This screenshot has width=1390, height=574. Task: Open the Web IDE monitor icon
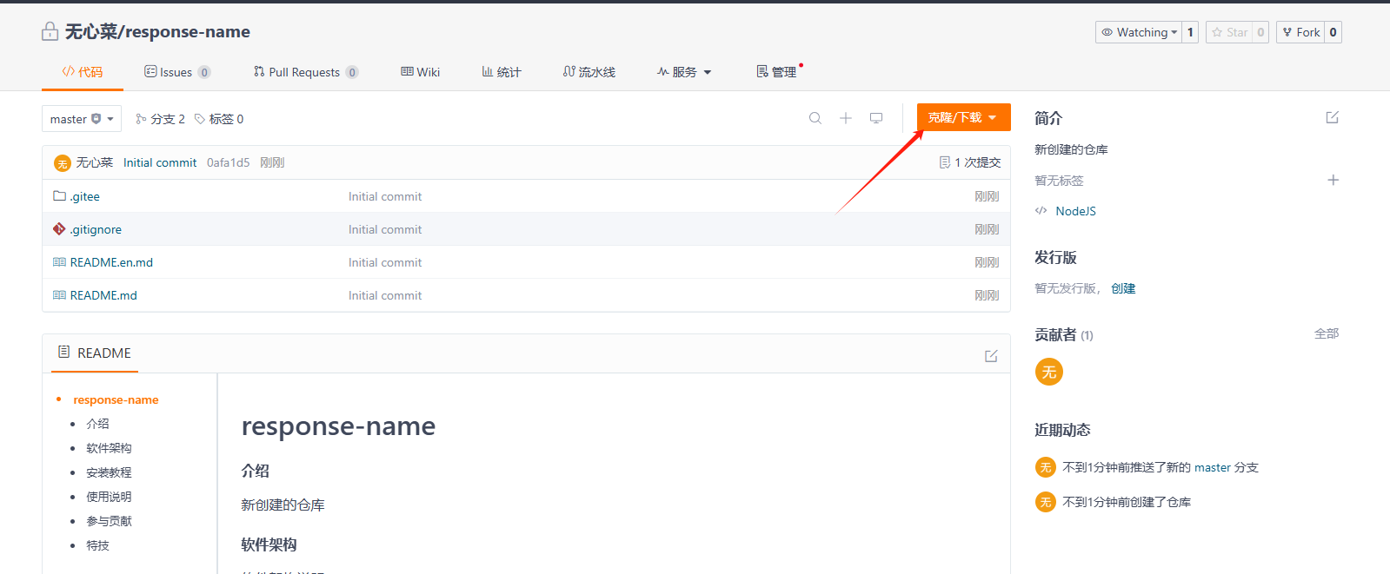876,118
